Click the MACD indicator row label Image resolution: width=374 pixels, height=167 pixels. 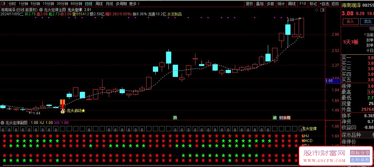tap(307, 140)
